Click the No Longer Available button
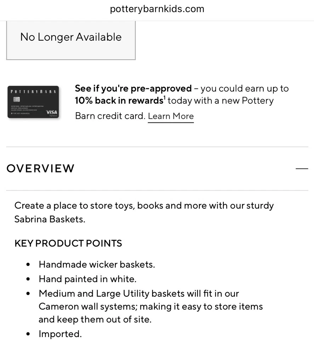The image size is (314, 354). (71, 38)
